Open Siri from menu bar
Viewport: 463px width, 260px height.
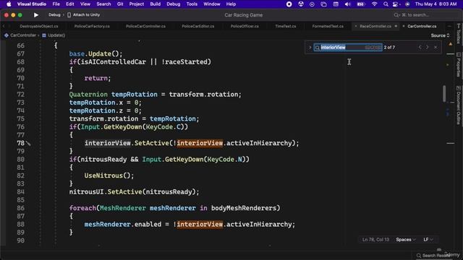[407, 4]
